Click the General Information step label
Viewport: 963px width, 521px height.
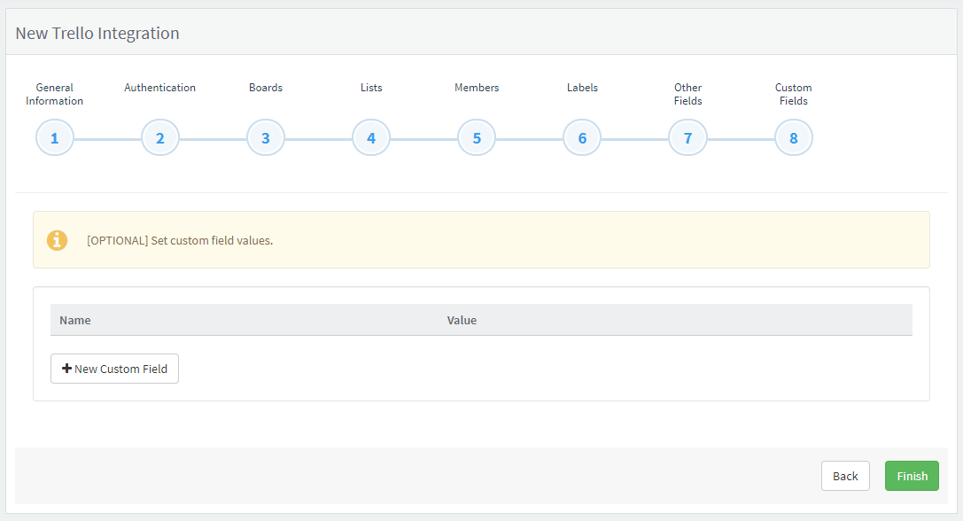tap(55, 94)
